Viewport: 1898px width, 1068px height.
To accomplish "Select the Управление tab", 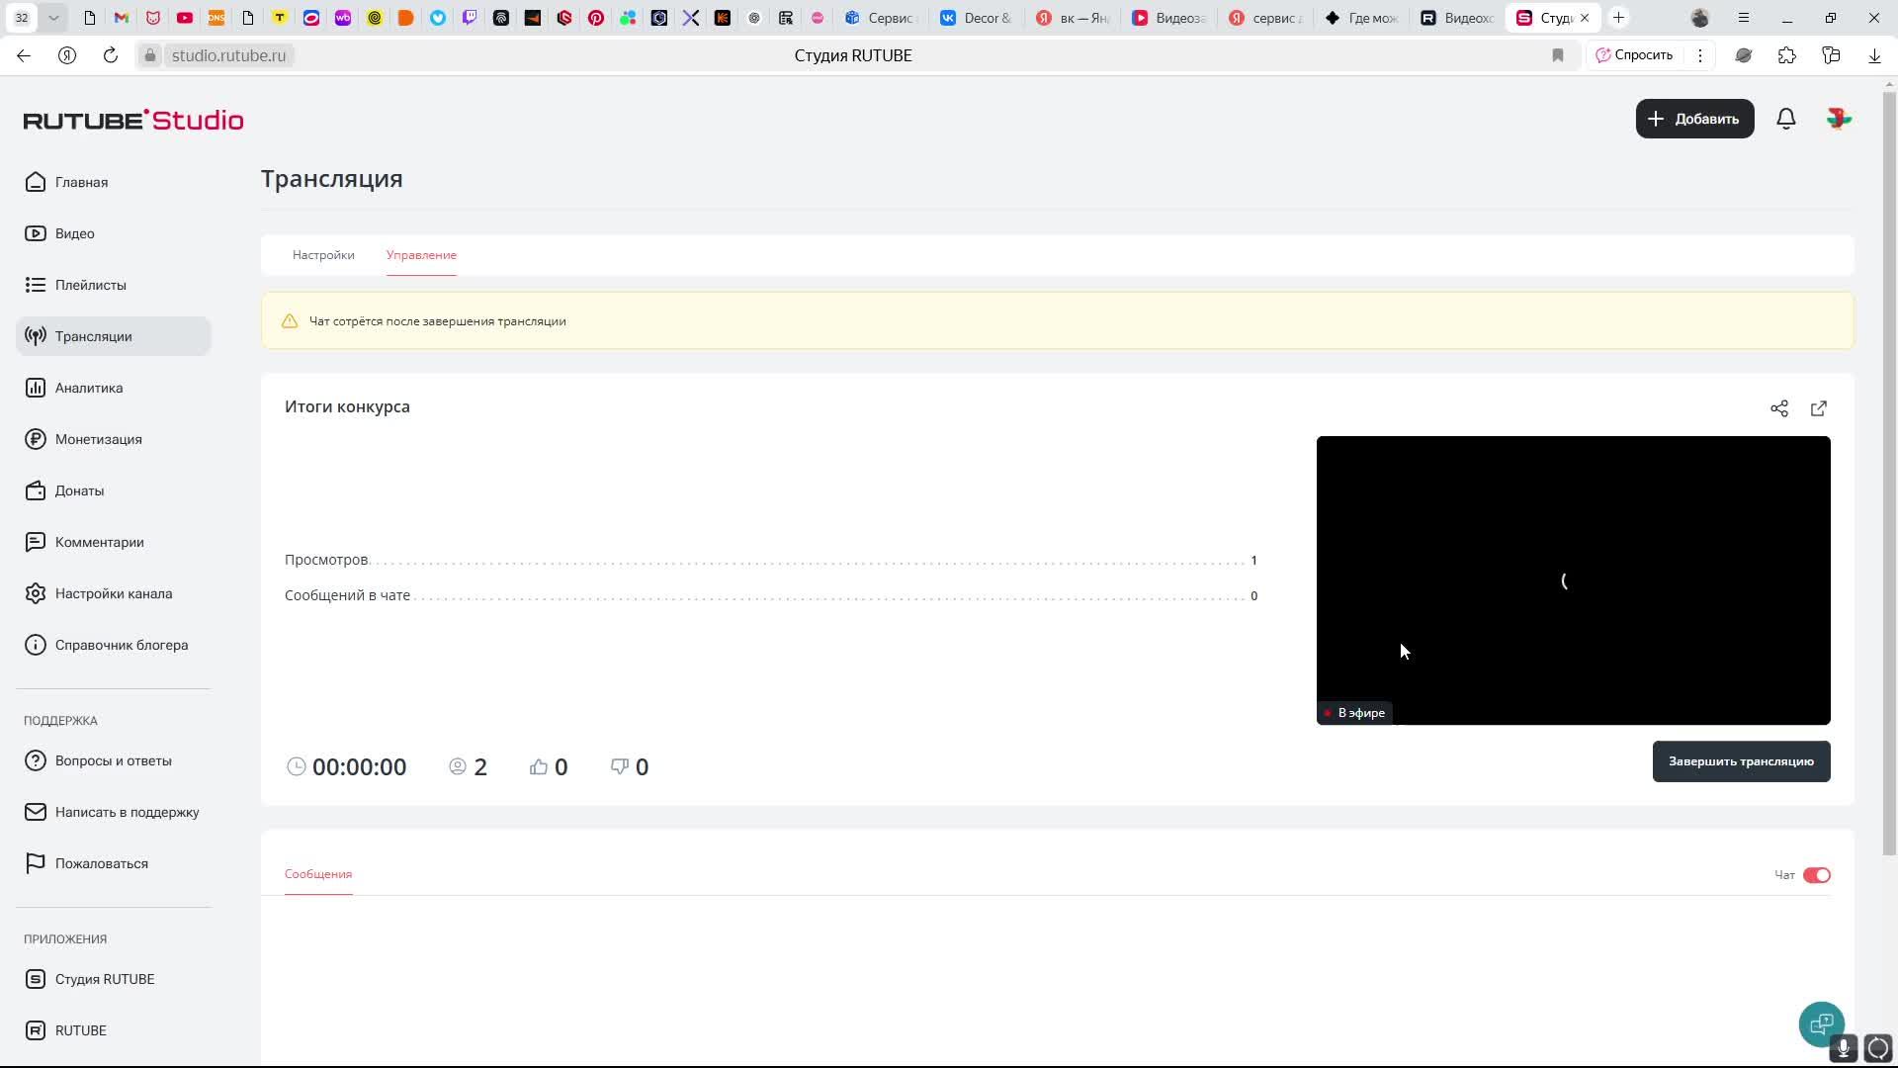I will pos(421,255).
